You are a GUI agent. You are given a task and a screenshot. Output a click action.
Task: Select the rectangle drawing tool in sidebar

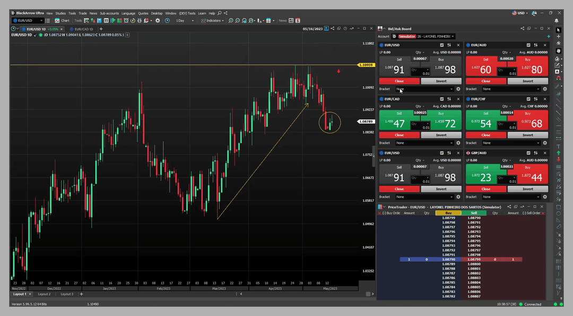pos(558,207)
